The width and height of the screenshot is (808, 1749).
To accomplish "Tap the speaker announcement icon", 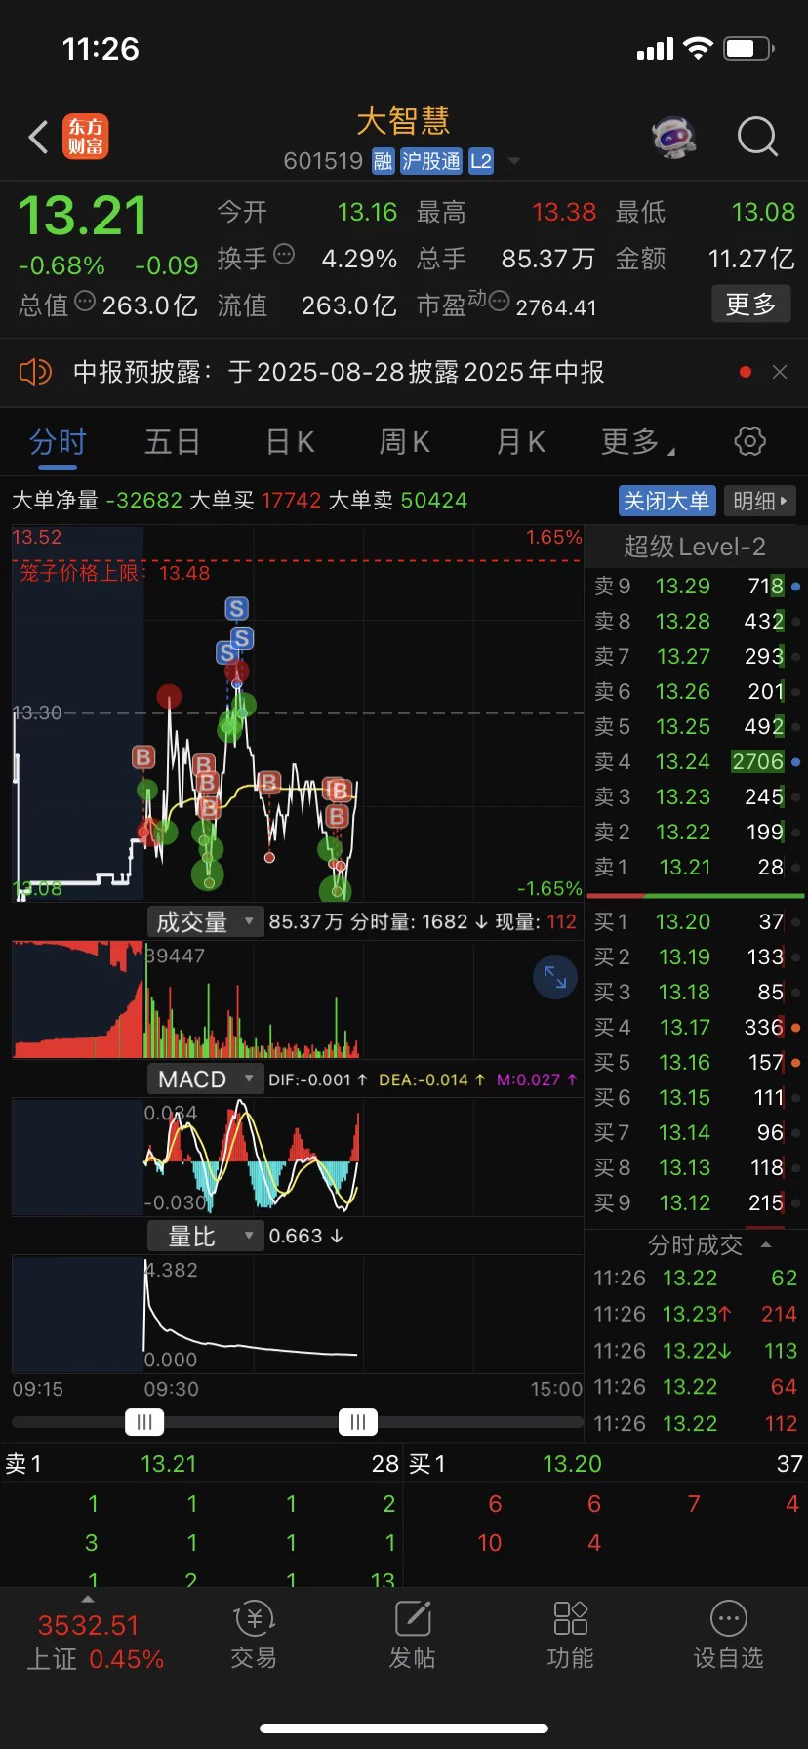I will pos(35,372).
